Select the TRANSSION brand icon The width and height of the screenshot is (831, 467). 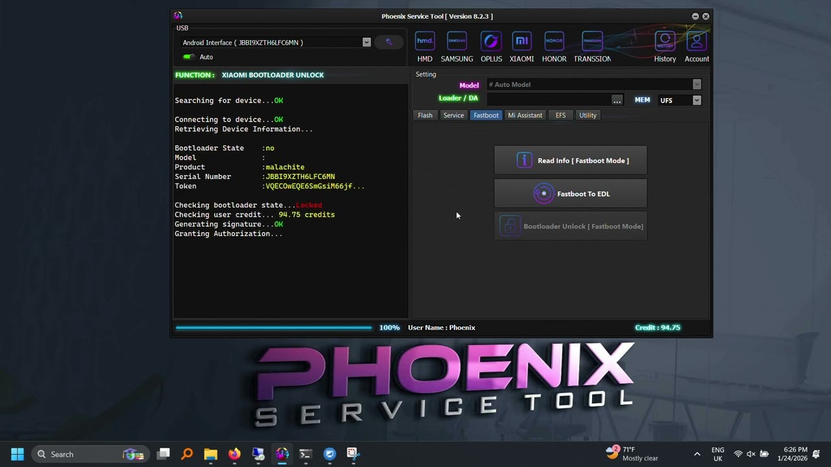pos(592,42)
